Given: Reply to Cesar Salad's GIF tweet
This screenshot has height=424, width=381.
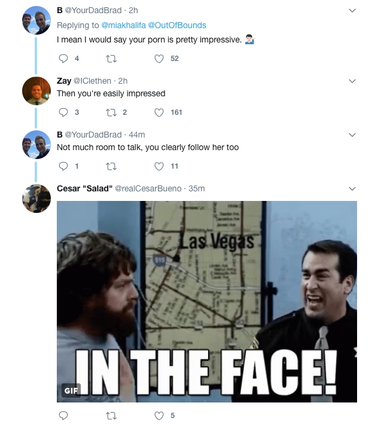Looking at the screenshot, I should click(x=64, y=416).
